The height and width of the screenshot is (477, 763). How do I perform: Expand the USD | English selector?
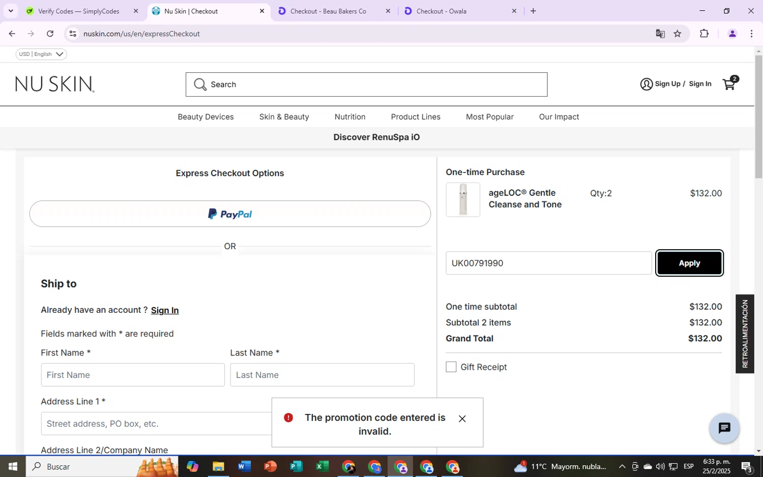click(41, 54)
